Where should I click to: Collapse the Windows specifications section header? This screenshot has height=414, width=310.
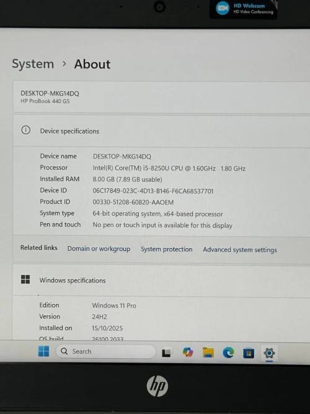161,280
